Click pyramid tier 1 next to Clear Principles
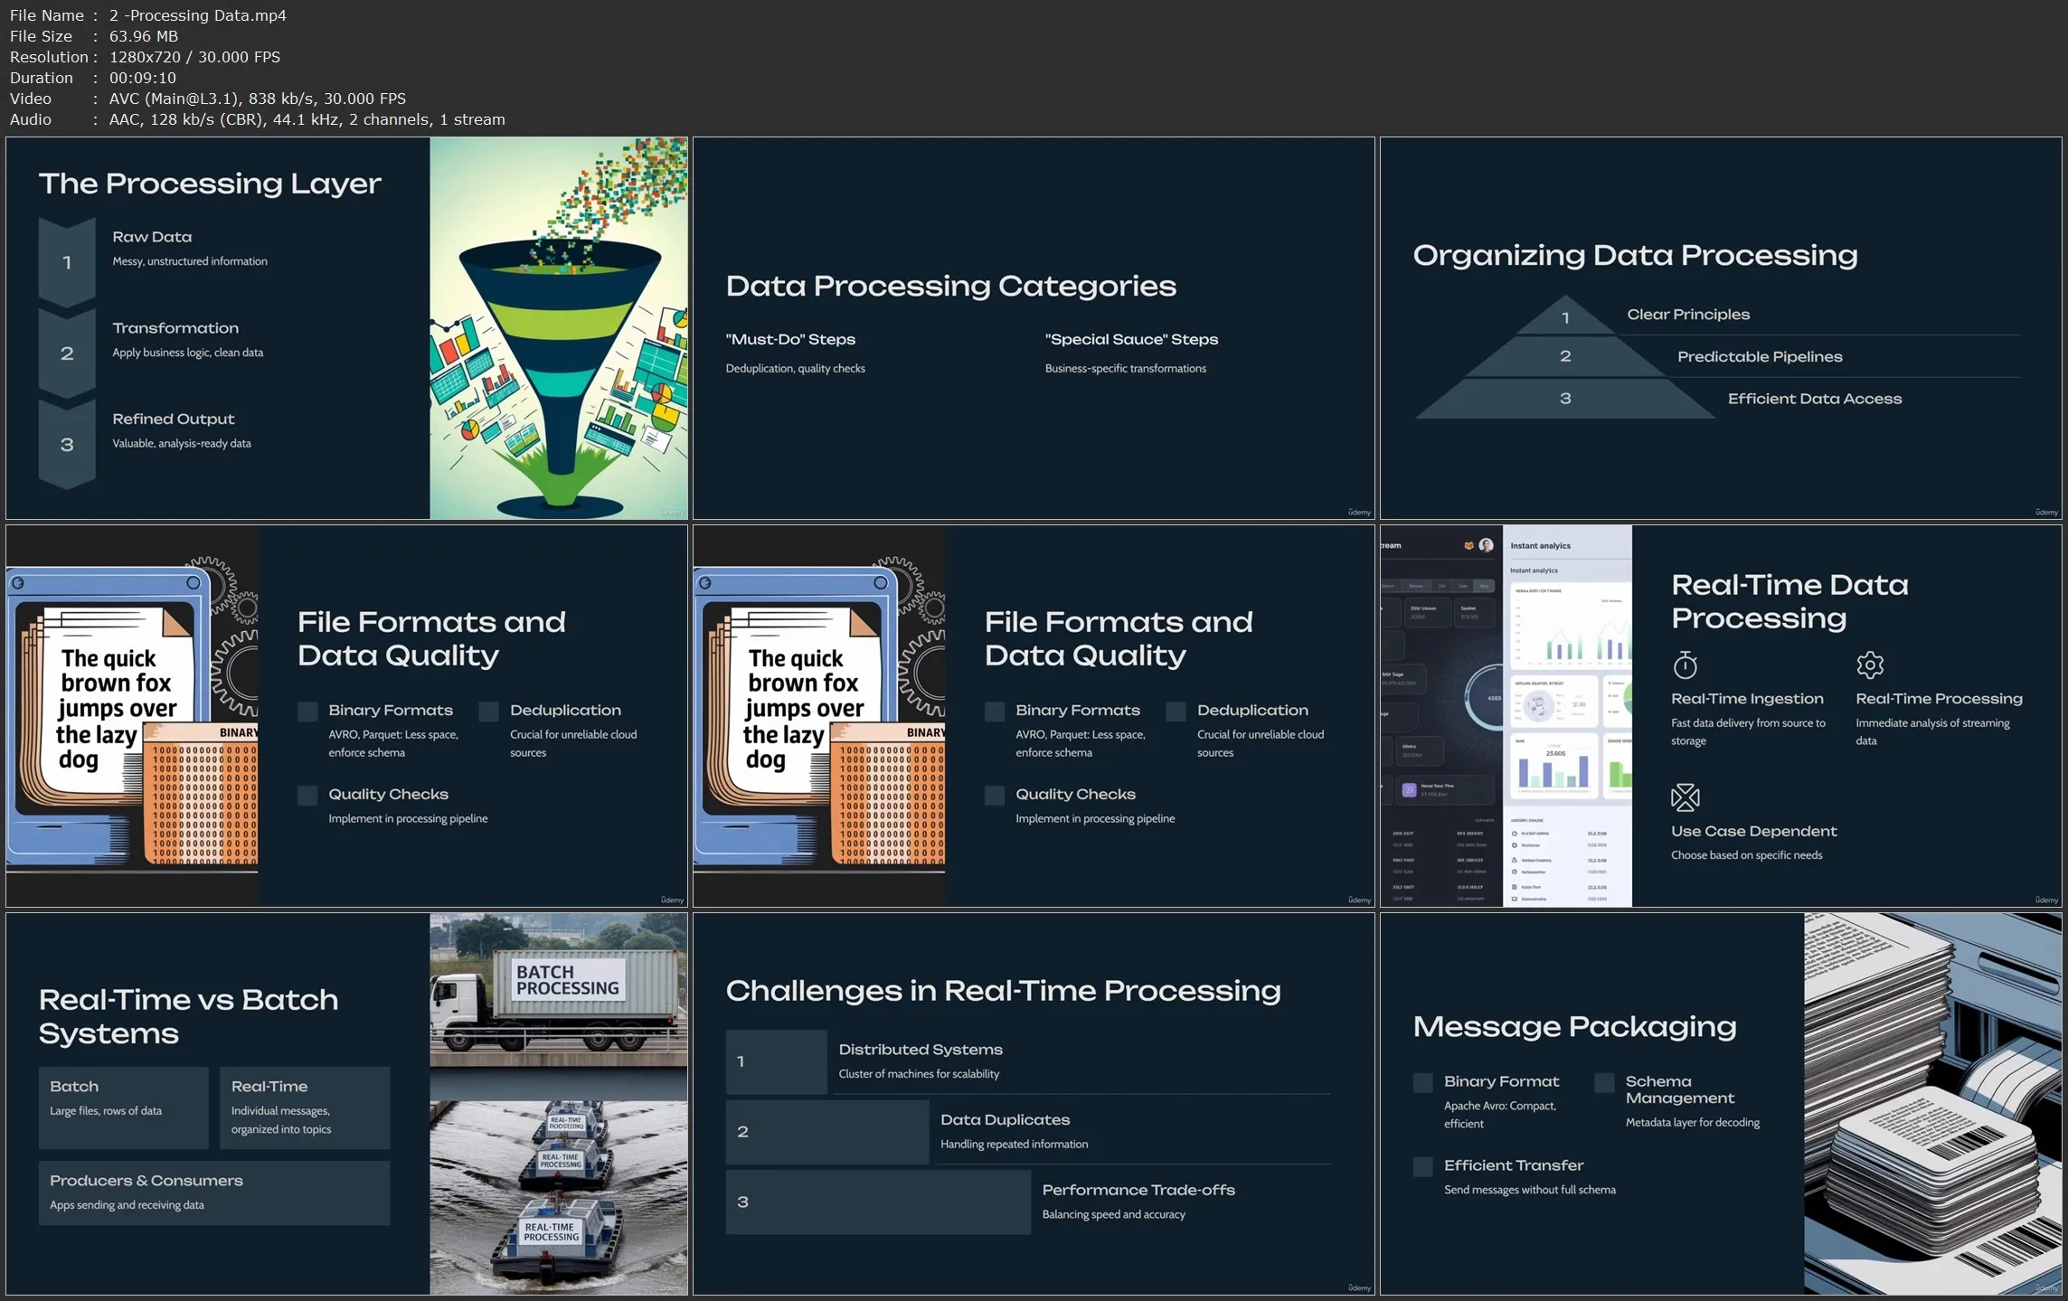 click(x=1565, y=317)
